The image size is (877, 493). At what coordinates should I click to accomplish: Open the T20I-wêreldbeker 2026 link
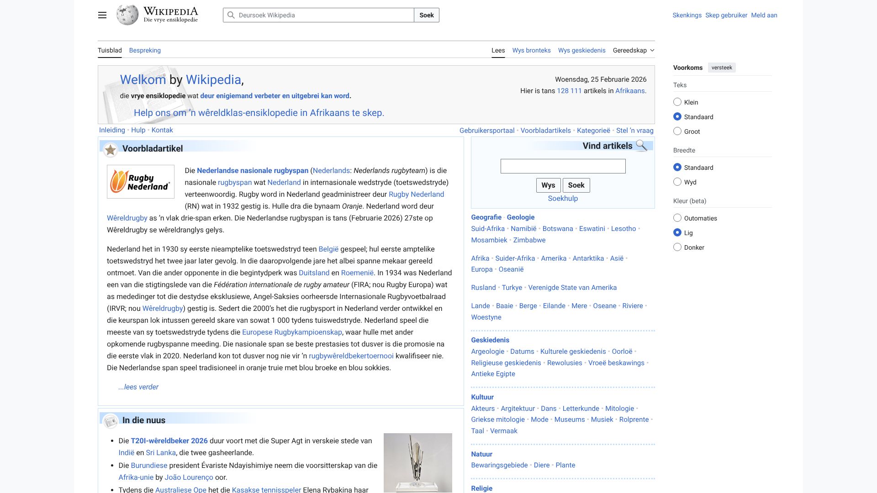click(169, 441)
